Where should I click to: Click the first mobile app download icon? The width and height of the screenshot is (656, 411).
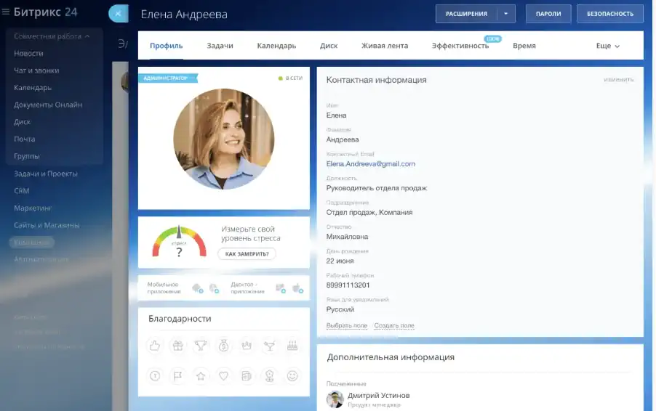point(198,288)
